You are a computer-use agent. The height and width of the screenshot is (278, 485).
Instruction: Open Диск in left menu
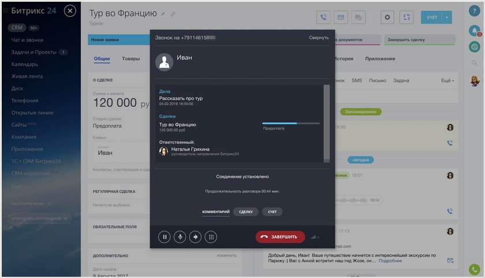[x=17, y=88]
